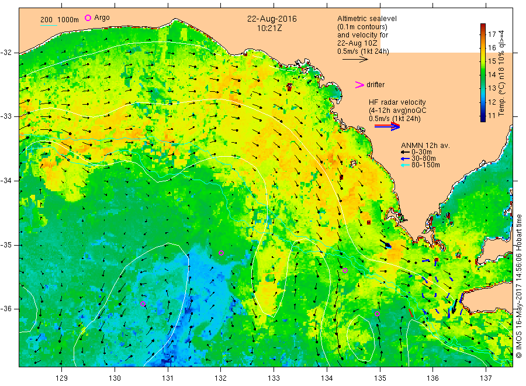Click the red-blue HF radar velocity arrow

tap(387, 126)
